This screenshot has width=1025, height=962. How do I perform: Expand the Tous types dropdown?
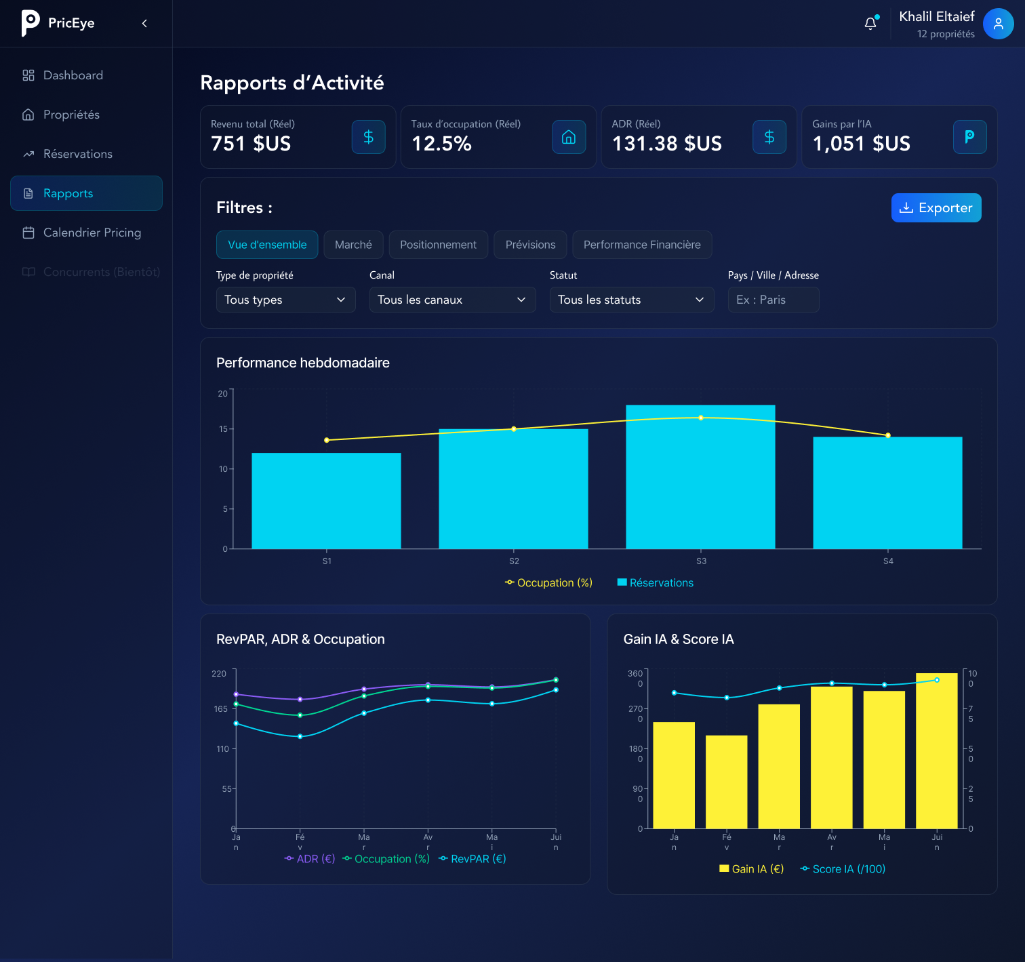coord(285,300)
